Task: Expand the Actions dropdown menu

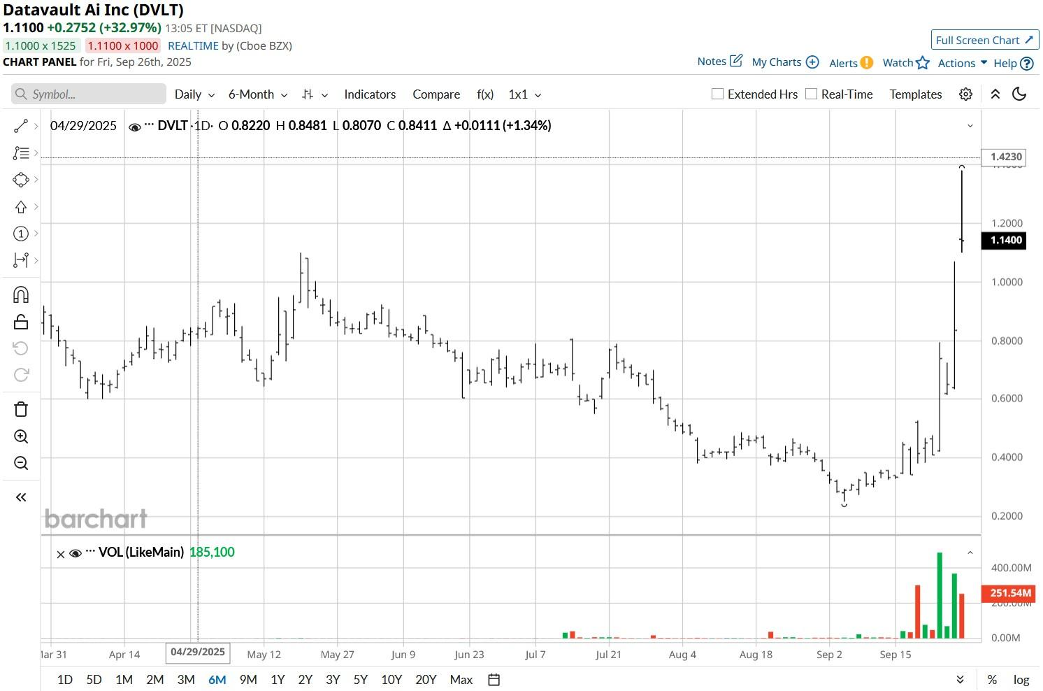Action: pyautogui.click(x=963, y=63)
